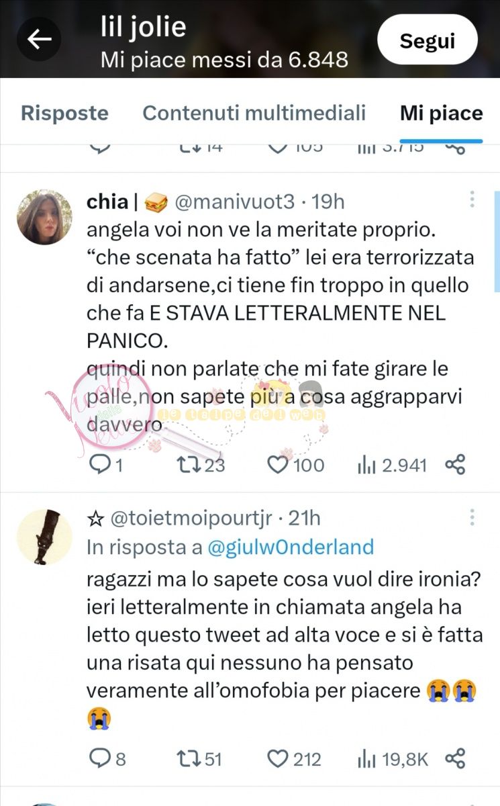The image size is (500, 806).
Task: Share chia's tweet via share icon
Action: pyautogui.click(x=456, y=464)
